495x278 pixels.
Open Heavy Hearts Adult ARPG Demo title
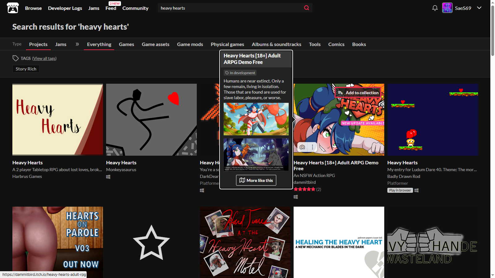(x=336, y=166)
